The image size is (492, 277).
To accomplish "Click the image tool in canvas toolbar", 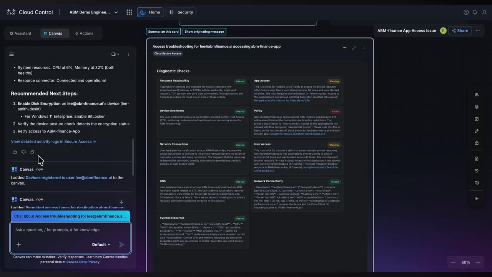I will 477,119.
